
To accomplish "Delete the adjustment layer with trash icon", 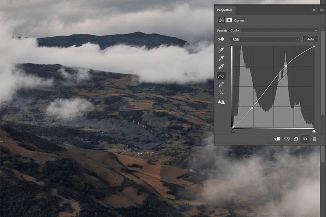I will (x=314, y=139).
